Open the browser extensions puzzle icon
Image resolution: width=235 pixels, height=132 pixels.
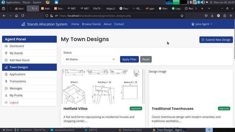pos(225,16)
